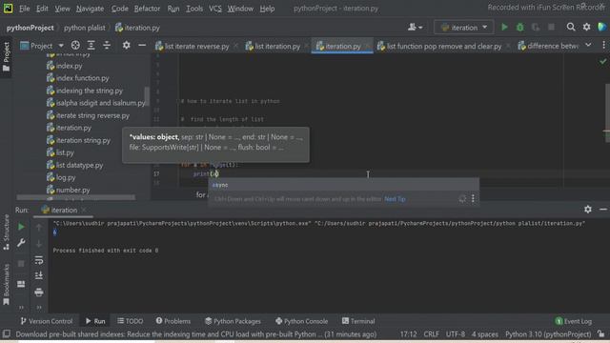610x343 pixels.
Task: Toggle soft-wrap in Run console
Action: point(39,260)
